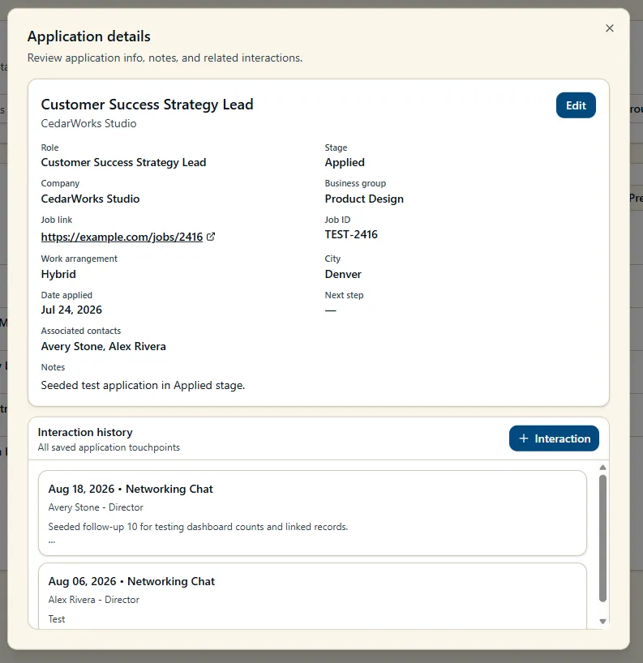This screenshot has width=643, height=663.
Task: Select the heading 'Customer Success Strategy Lead'
Action: [x=147, y=105]
